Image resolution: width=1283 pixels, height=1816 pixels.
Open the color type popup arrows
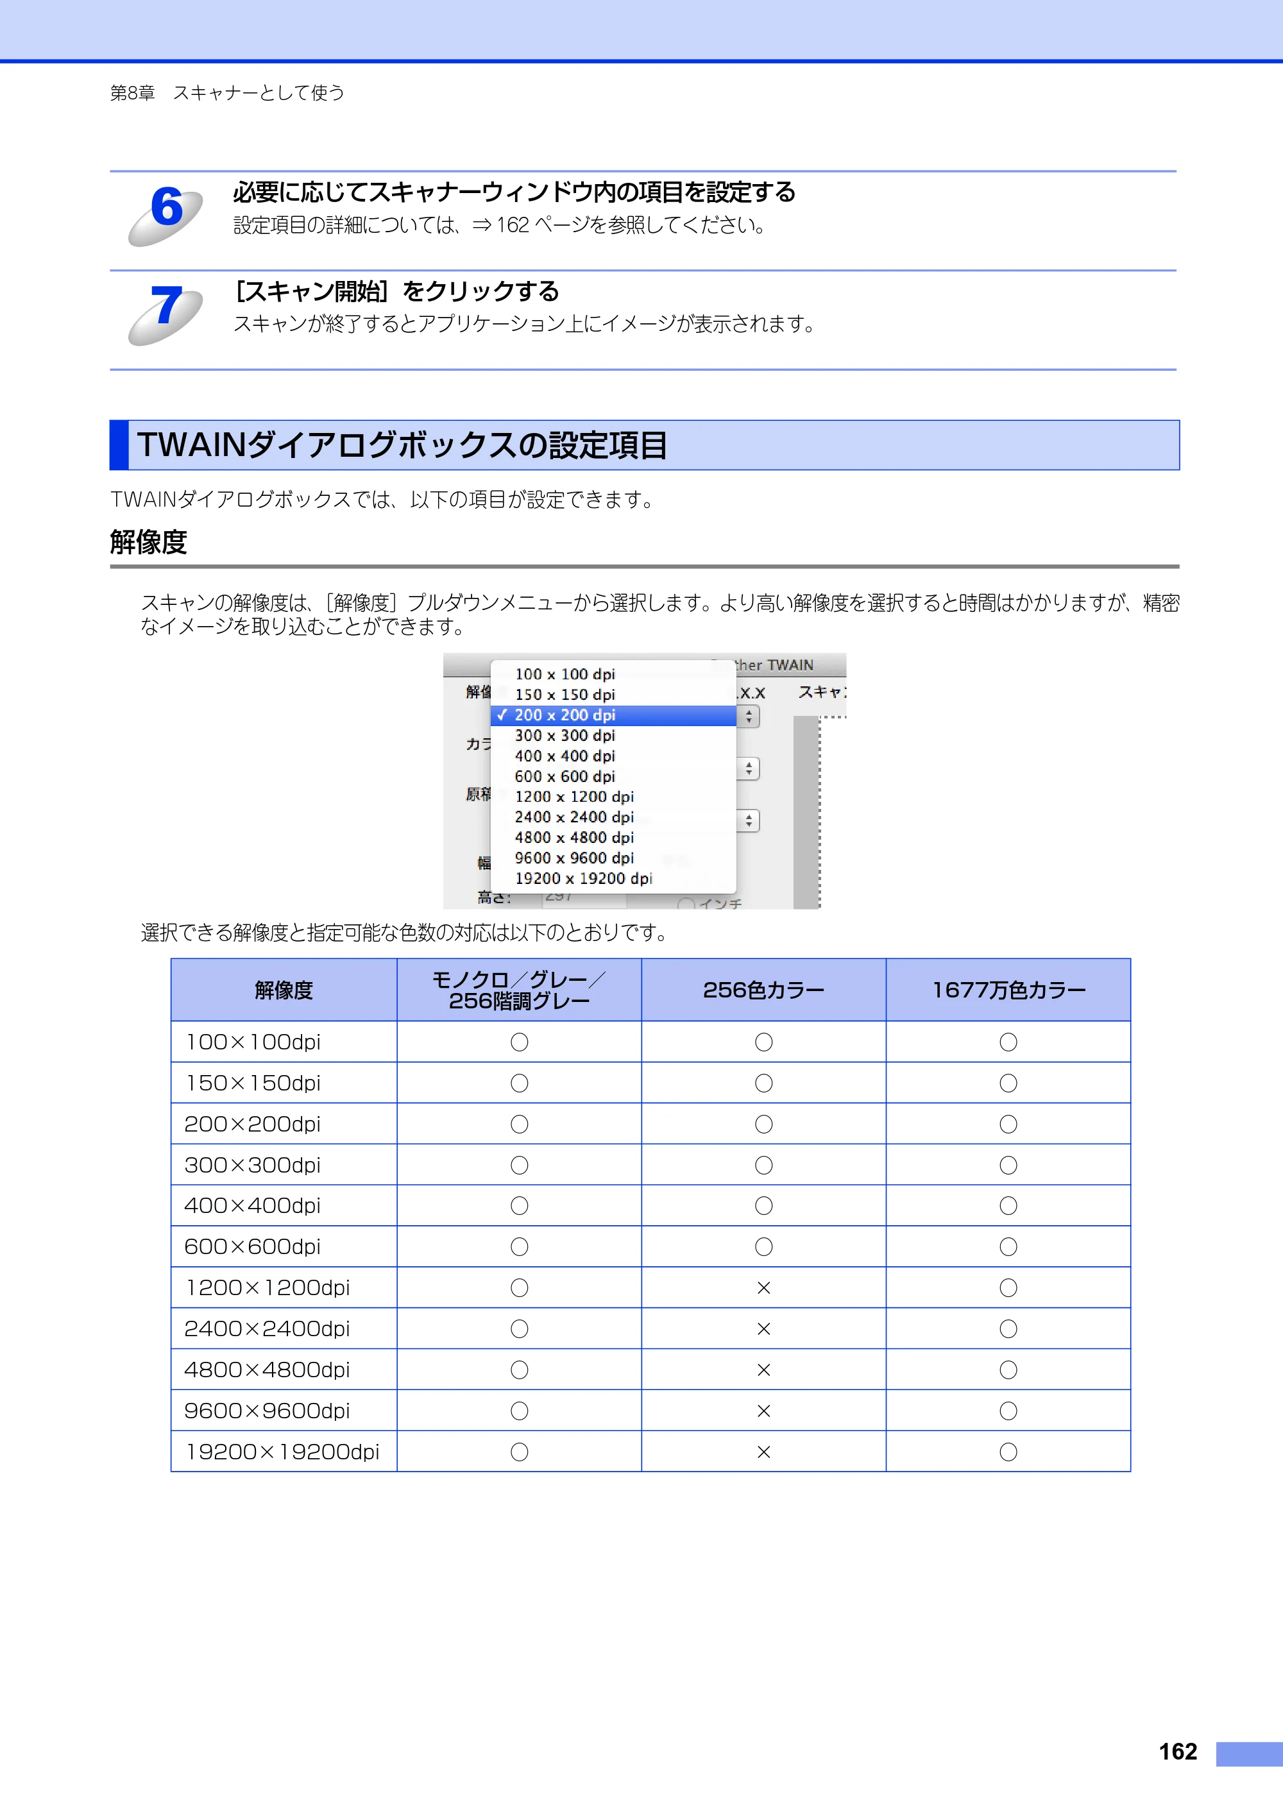748,768
